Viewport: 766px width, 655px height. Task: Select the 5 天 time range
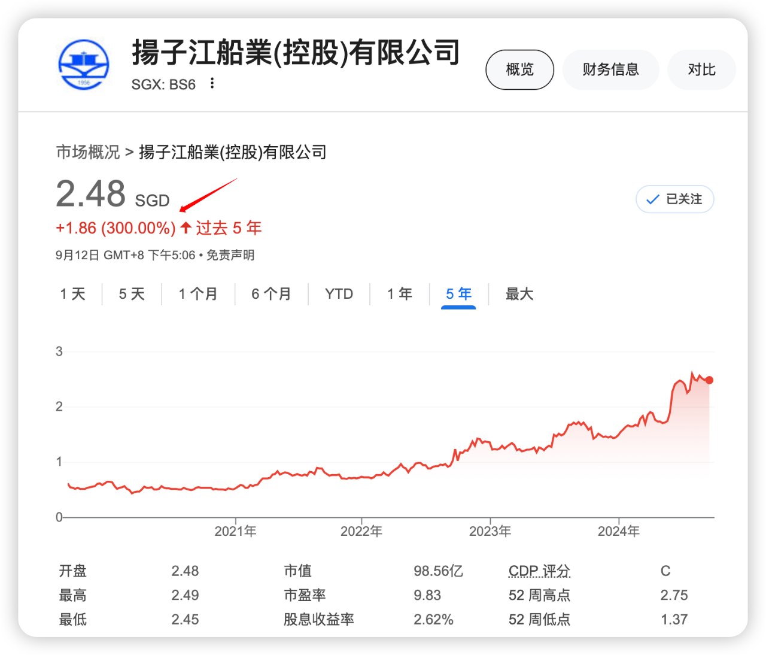point(132,294)
